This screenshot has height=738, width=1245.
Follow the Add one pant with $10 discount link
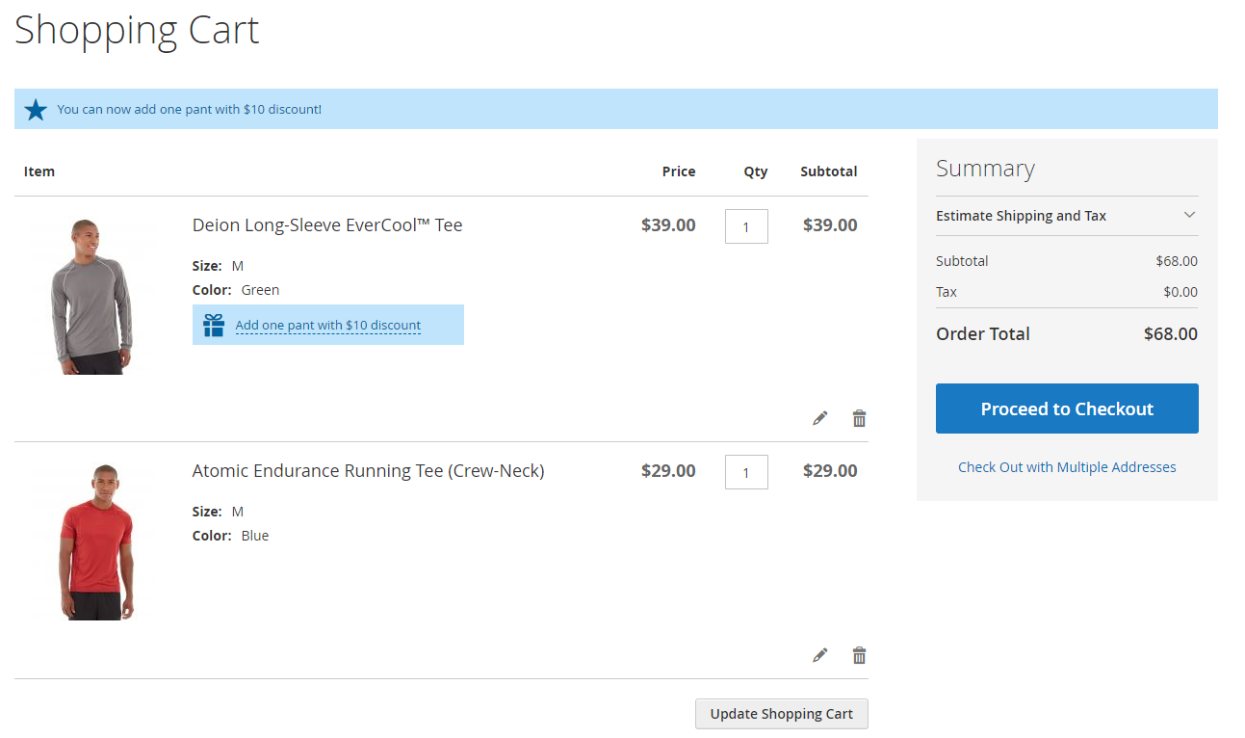coord(328,326)
